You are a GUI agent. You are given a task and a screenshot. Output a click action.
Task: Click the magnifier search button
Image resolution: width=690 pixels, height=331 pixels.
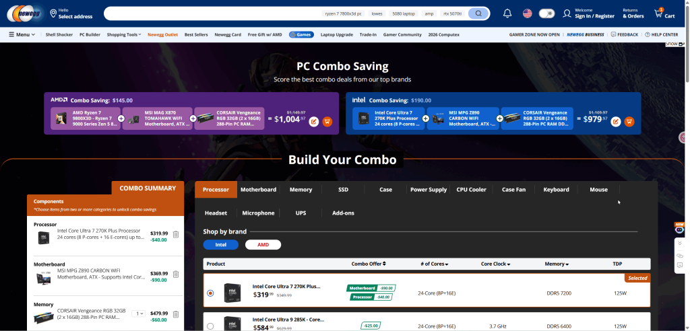478,13
